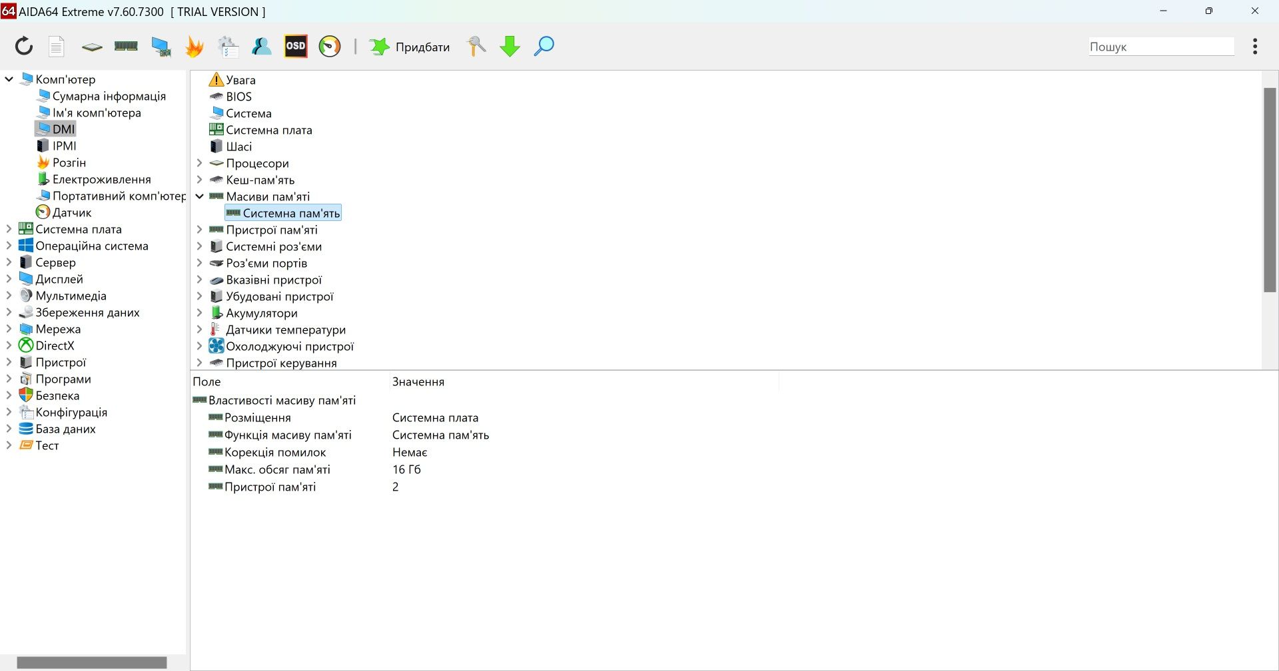Click the memory module toolbar icon

tap(126, 46)
